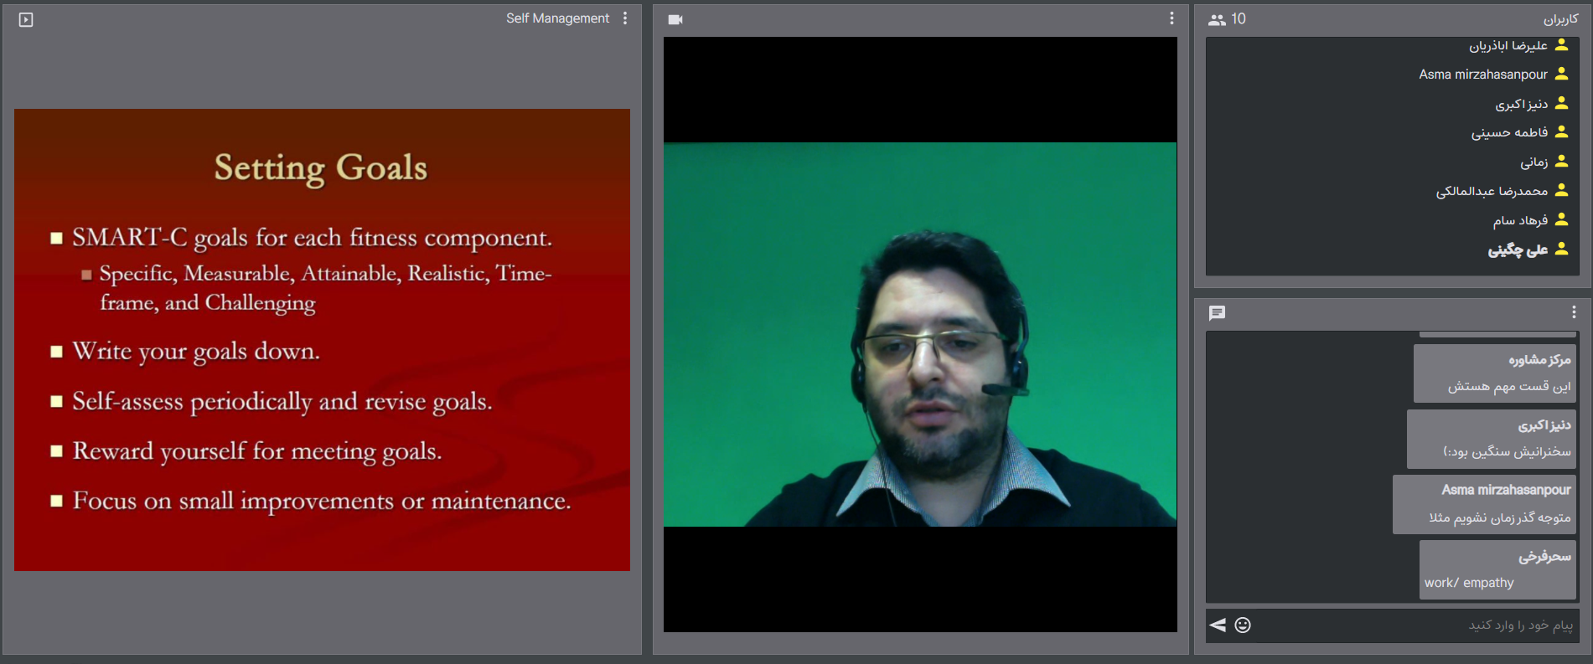Viewport: 1593px width, 664px height.
Task: Click the presenter webcam video feed
Action: (x=920, y=334)
